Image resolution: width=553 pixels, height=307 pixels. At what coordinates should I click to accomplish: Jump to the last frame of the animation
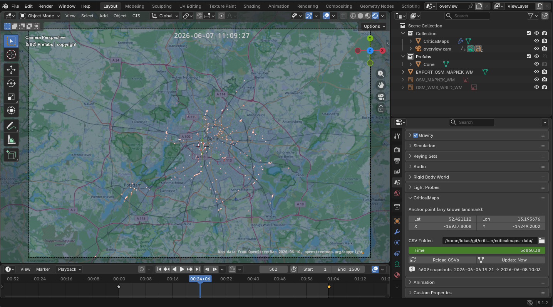point(198,269)
